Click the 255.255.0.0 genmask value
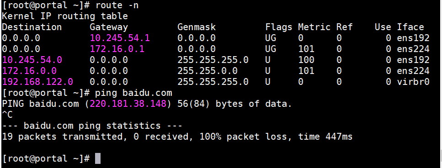 (x=207, y=71)
